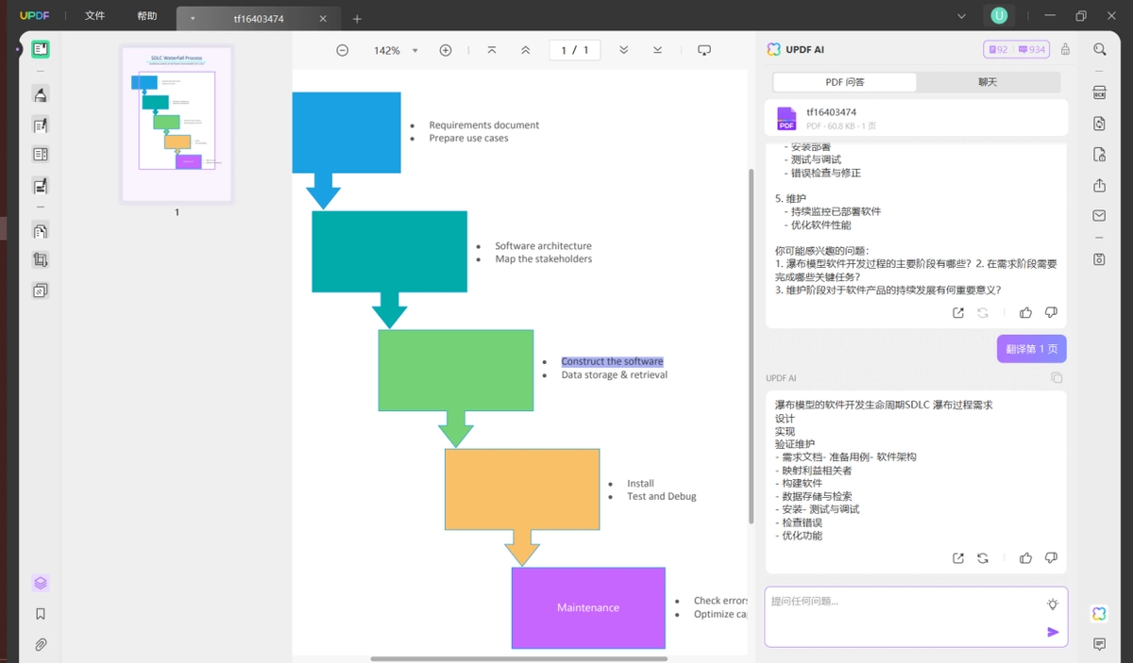Jump to first page arrow

pyautogui.click(x=492, y=50)
